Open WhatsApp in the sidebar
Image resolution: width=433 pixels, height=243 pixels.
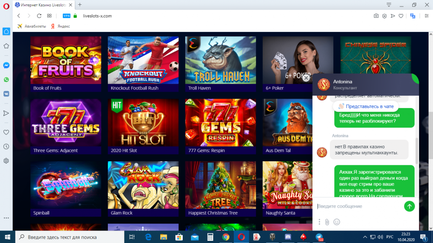click(6, 80)
